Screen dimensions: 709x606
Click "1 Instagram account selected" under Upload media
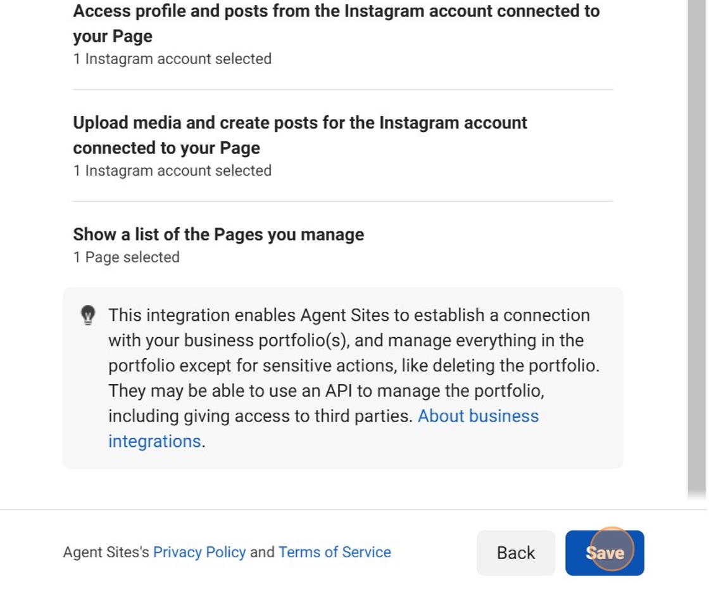coord(172,171)
